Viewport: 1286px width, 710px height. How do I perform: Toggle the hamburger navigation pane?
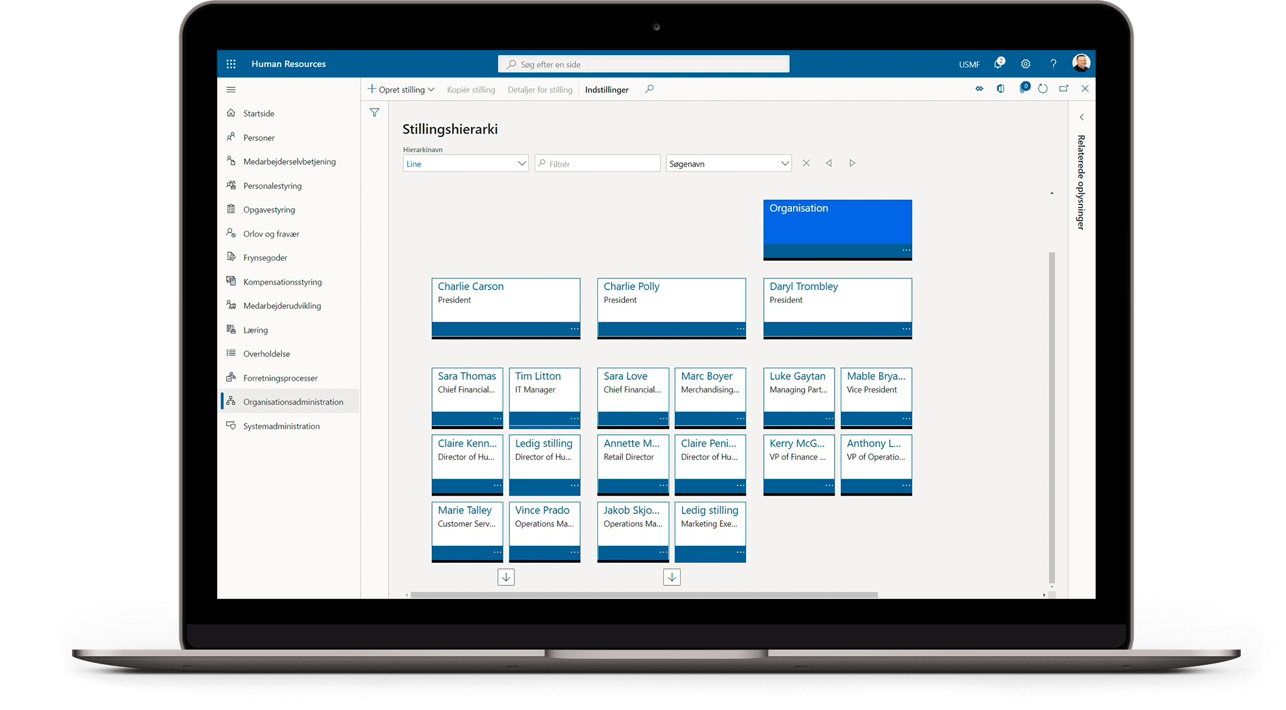click(x=231, y=90)
